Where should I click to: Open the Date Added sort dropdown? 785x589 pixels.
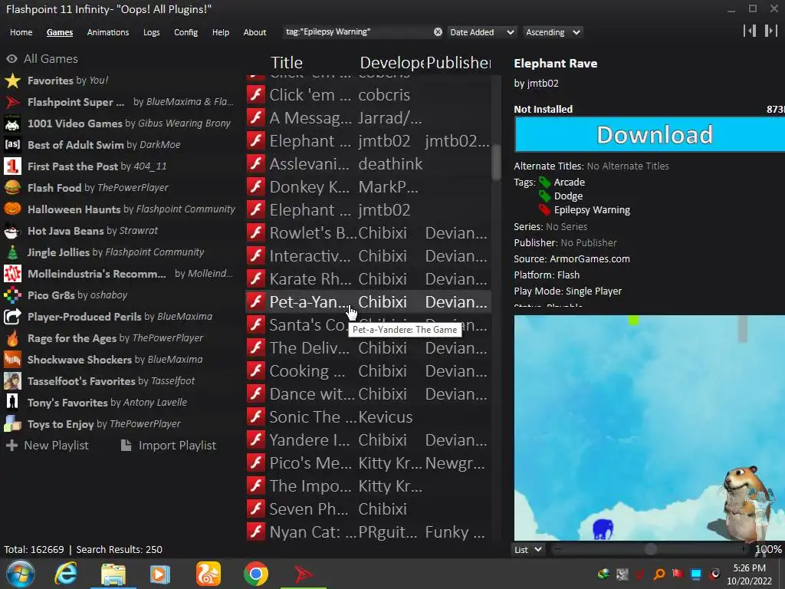click(481, 32)
